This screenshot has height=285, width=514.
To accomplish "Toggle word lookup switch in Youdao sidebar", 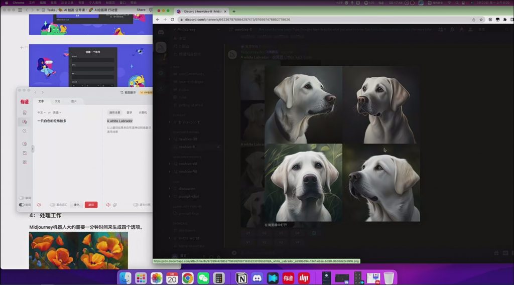I will [x=22, y=198].
